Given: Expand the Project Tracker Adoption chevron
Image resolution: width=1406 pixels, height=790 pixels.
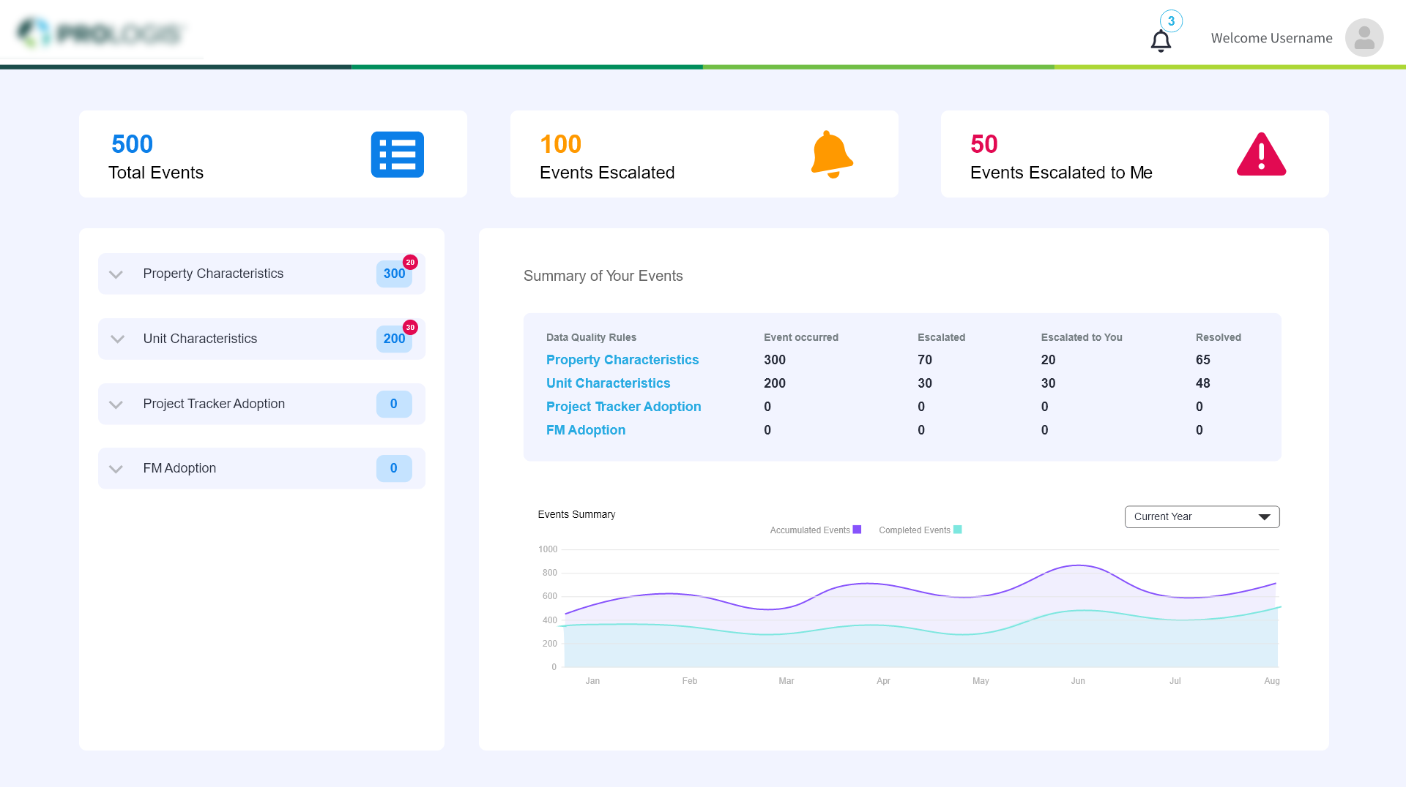Looking at the screenshot, I should 116,405.
